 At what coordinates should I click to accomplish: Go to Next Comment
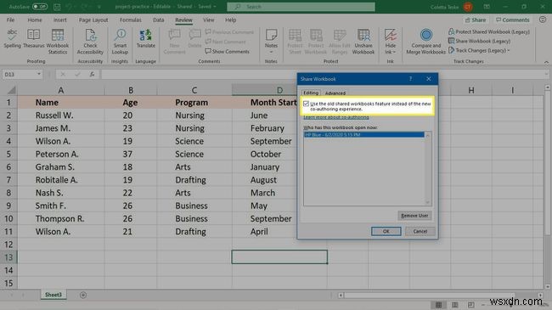(226, 42)
